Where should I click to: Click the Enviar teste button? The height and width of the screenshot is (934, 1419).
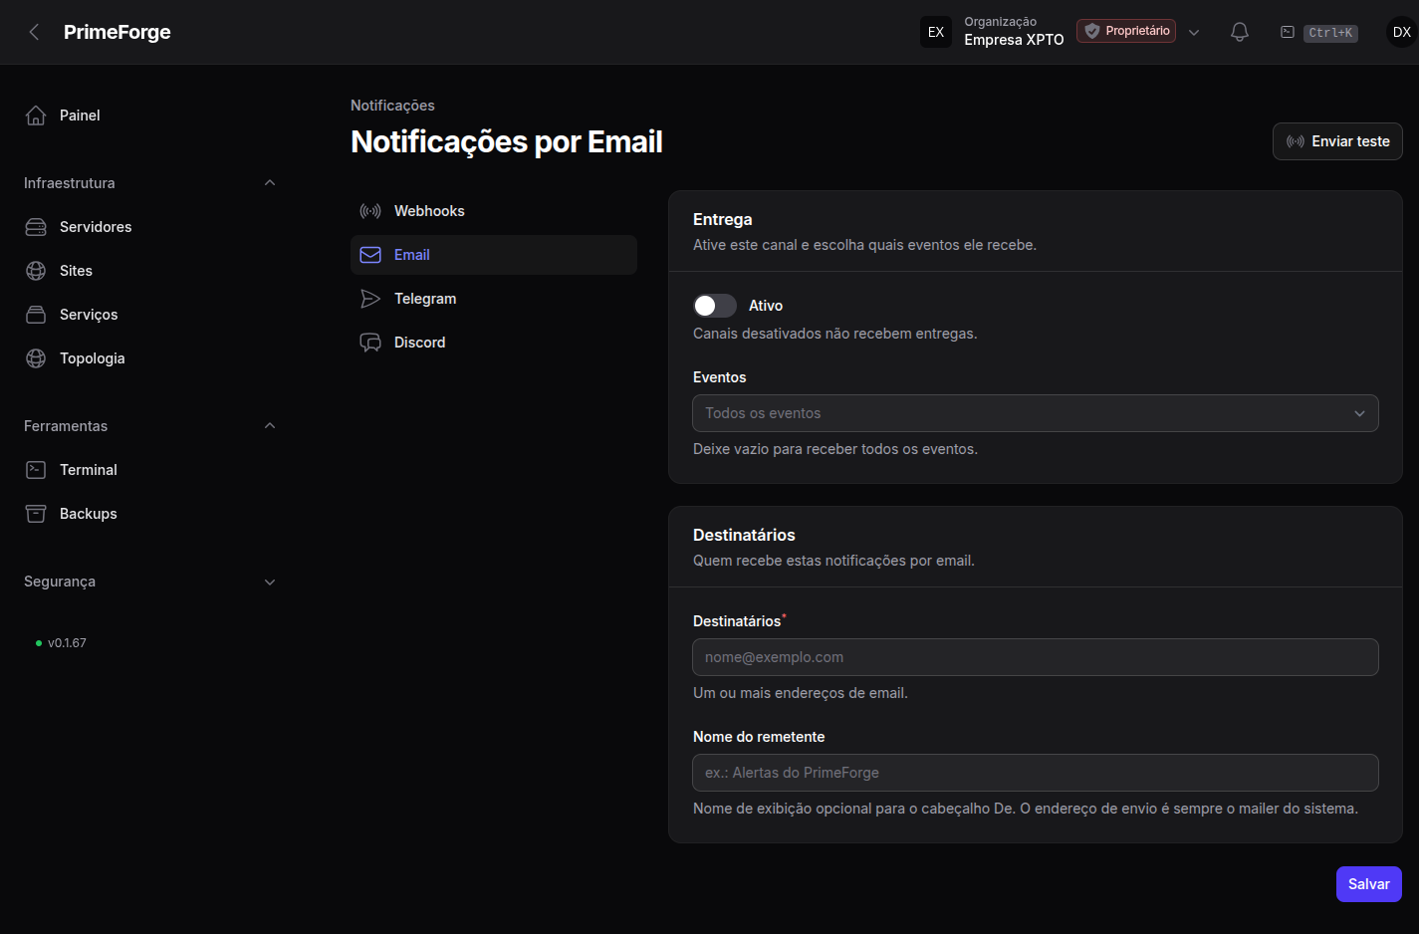[x=1337, y=141]
